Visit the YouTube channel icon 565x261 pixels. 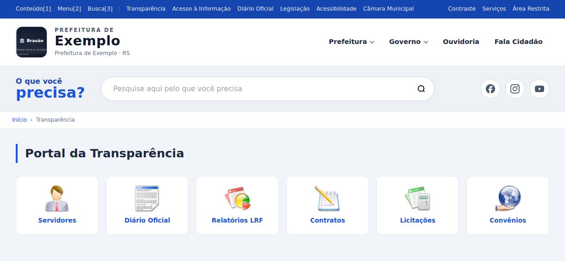pos(540,89)
